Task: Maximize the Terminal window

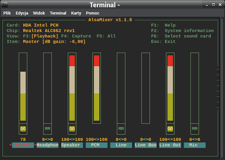Action: tap(213, 5)
